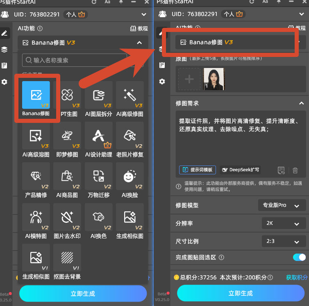Image resolution: width=309 pixels, height=306 pixels.
Task: Click the user avatar icon in left panel
Action: coord(5,14)
